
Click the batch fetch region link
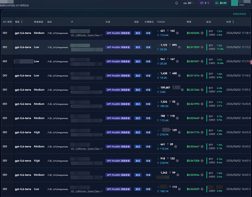coord(239,14)
